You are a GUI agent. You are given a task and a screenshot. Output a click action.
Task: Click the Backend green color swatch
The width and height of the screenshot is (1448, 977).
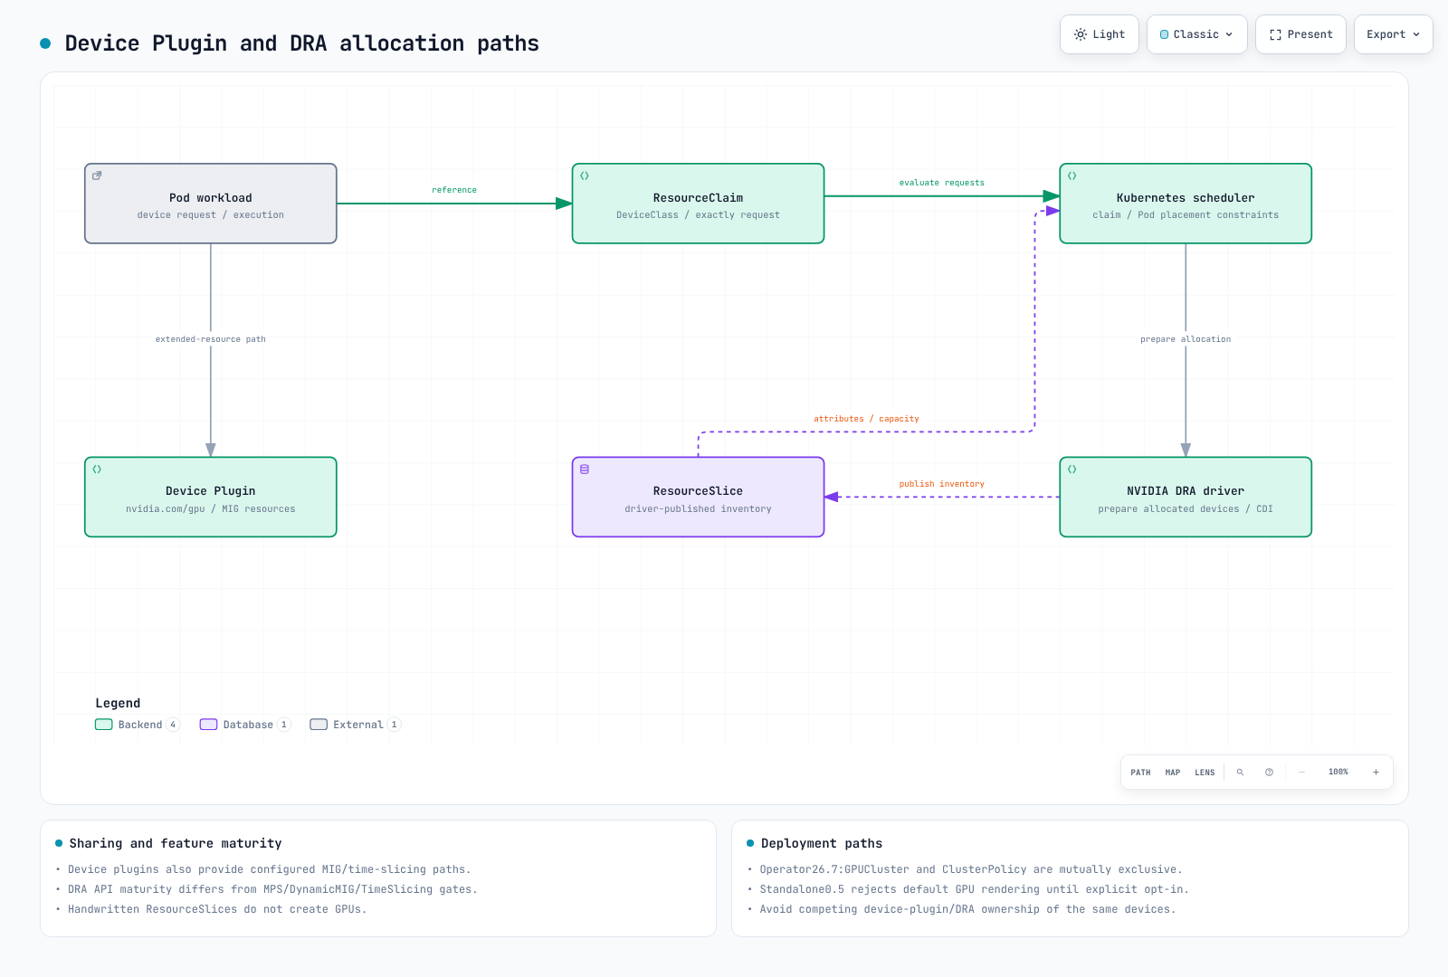click(x=104, y=725)
